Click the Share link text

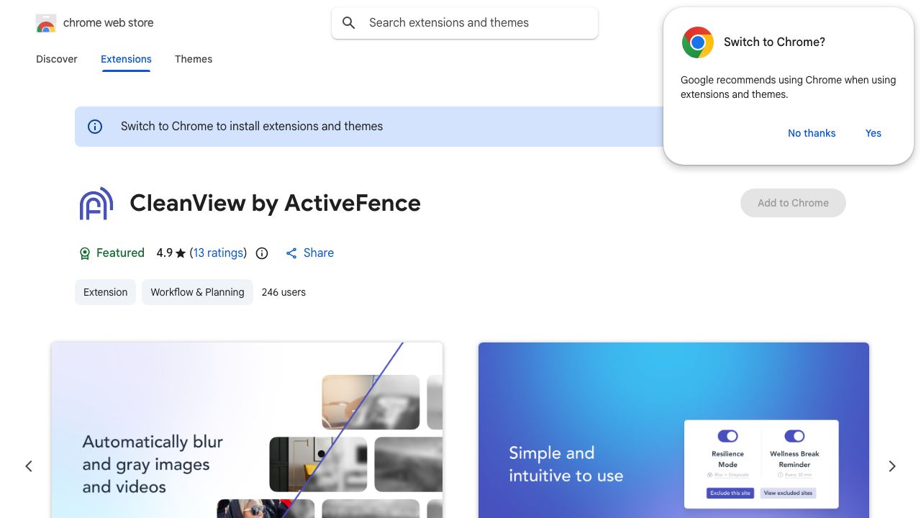[x=319, y=253]
